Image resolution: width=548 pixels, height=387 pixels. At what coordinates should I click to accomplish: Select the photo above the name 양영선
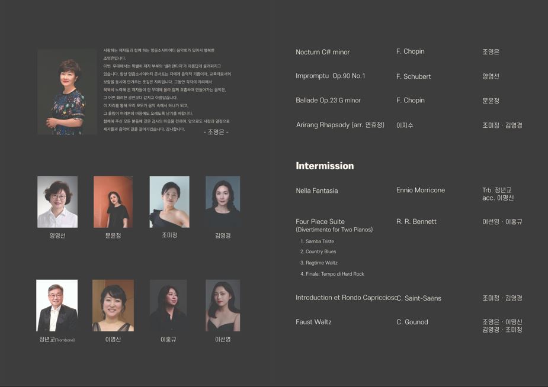pos(57,202)
